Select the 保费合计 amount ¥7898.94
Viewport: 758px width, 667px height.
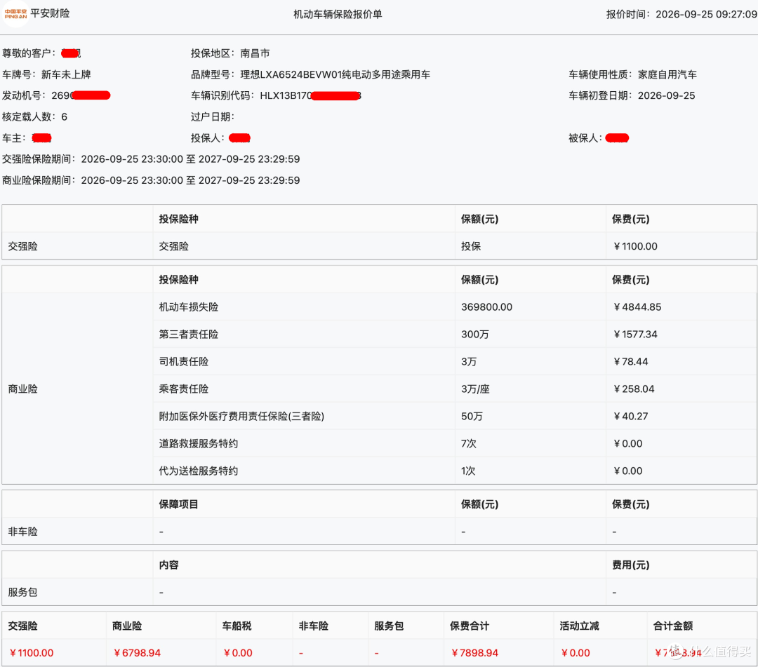[x=474, y=653]
